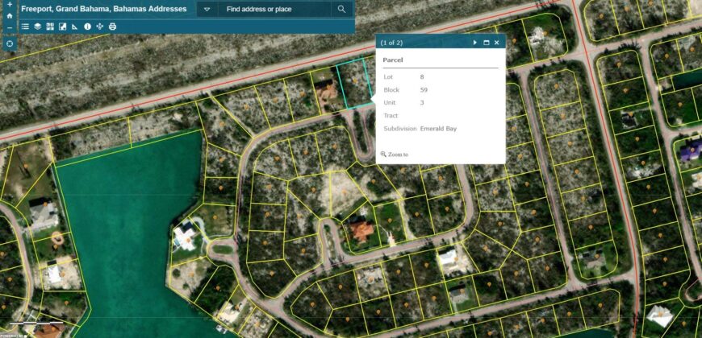Open the Layers panel
This screenshot has height=338, width=702.
[37, 27]
